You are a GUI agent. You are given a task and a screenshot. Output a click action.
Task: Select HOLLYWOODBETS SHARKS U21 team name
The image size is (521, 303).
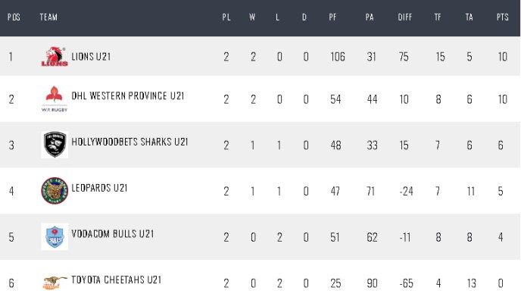(x=129, y=142)
